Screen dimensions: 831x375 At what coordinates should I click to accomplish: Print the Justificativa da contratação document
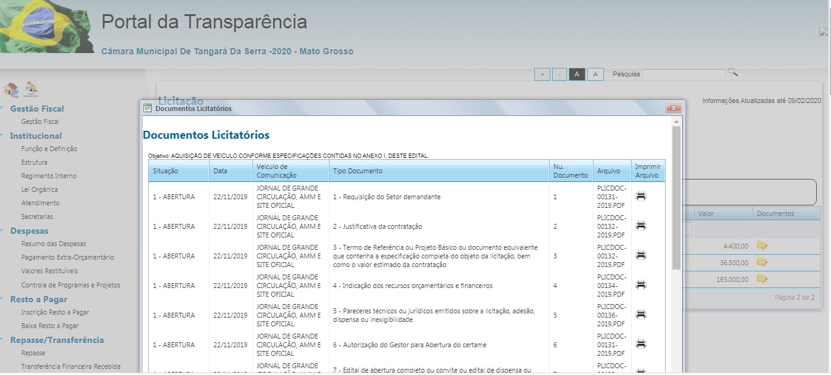point(641,226)
